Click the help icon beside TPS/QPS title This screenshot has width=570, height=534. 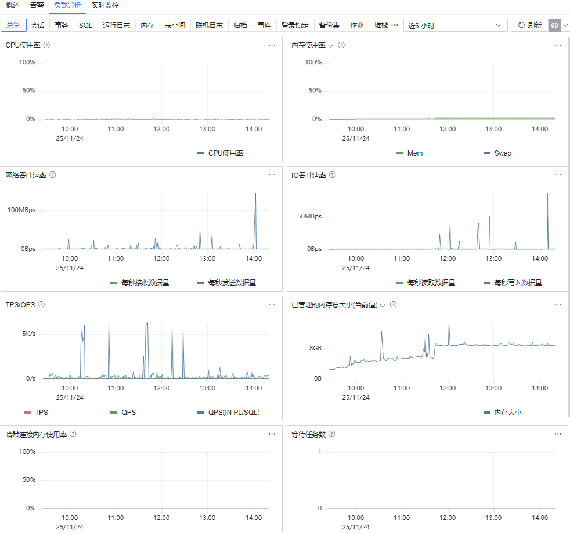[x=41, y=304]
